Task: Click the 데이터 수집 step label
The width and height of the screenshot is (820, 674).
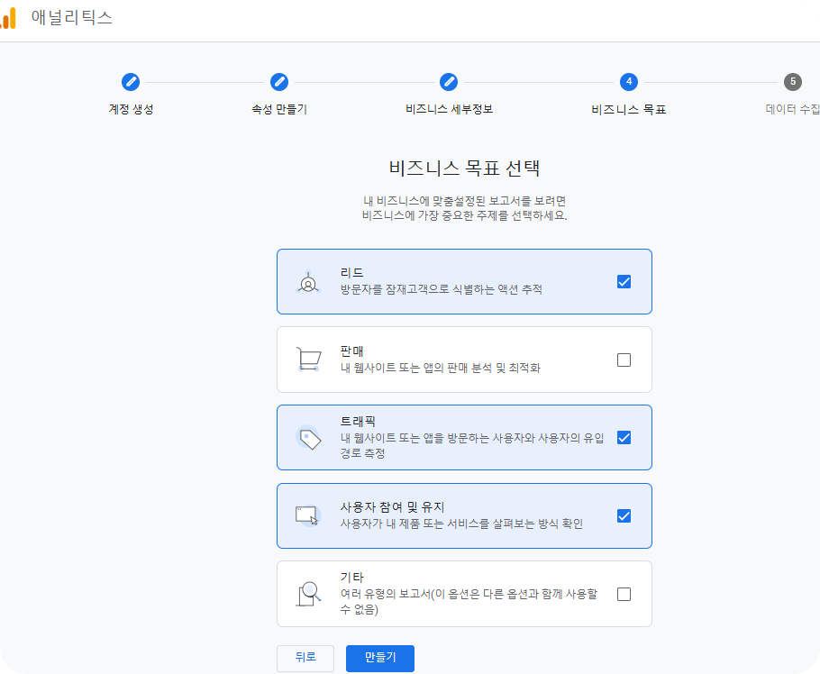Action: tap(790, 105)
